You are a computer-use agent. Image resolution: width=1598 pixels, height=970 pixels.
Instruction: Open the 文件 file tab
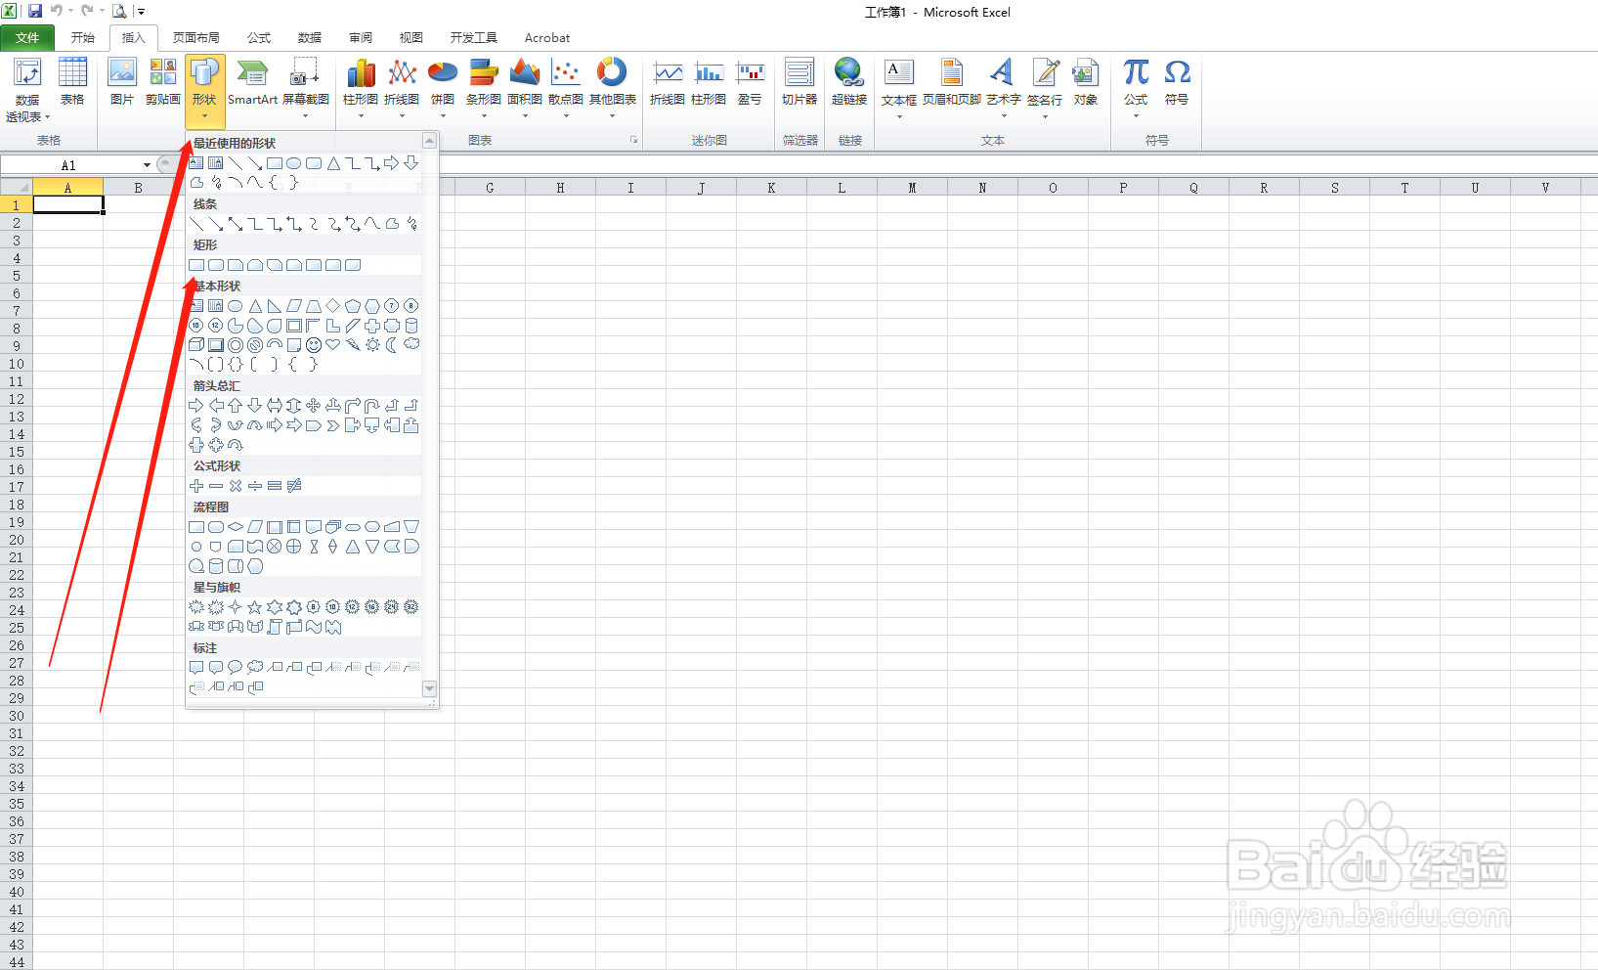pyautogui.click(x=27, y=37)
